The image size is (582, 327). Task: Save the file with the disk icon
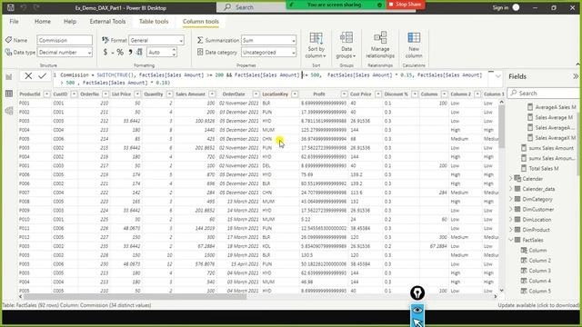(x=10, y=7)
